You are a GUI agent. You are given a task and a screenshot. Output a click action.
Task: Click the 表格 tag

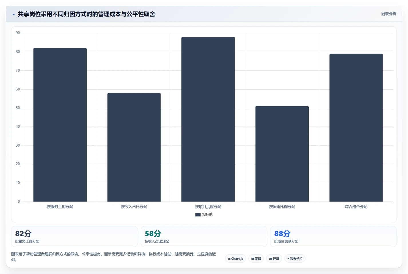tap(256, 259)
